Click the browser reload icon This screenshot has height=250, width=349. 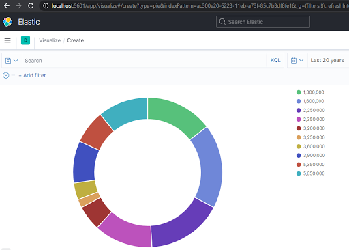pyautogui.click(x=31, y=5)
